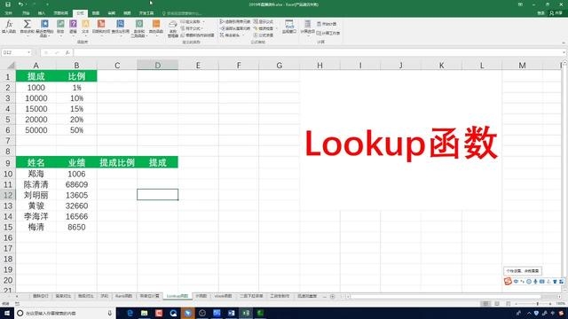This screenshot has height=319, width=568.
Task: Open the Lookup & Reference functions icon
Action: click(121, 27)
